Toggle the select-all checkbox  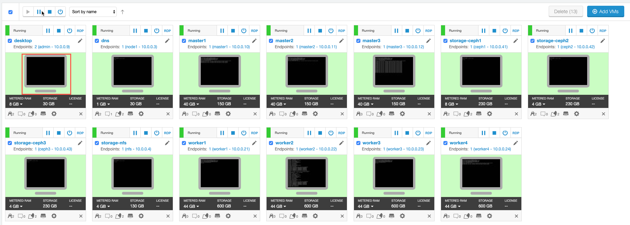tap(10, 12)
